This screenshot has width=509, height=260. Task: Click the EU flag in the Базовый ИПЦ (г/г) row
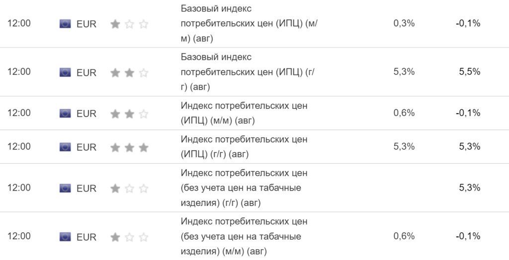coord(65,72)
